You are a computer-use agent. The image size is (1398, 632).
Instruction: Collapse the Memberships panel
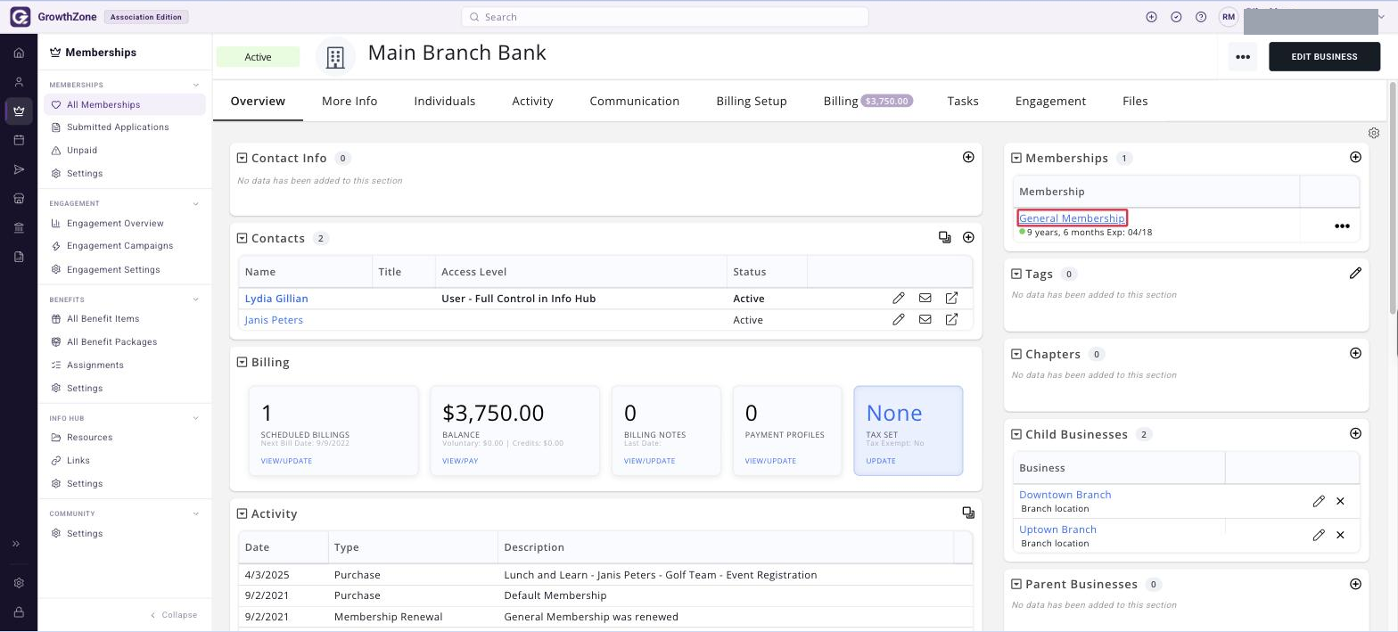pos(1016,158)
